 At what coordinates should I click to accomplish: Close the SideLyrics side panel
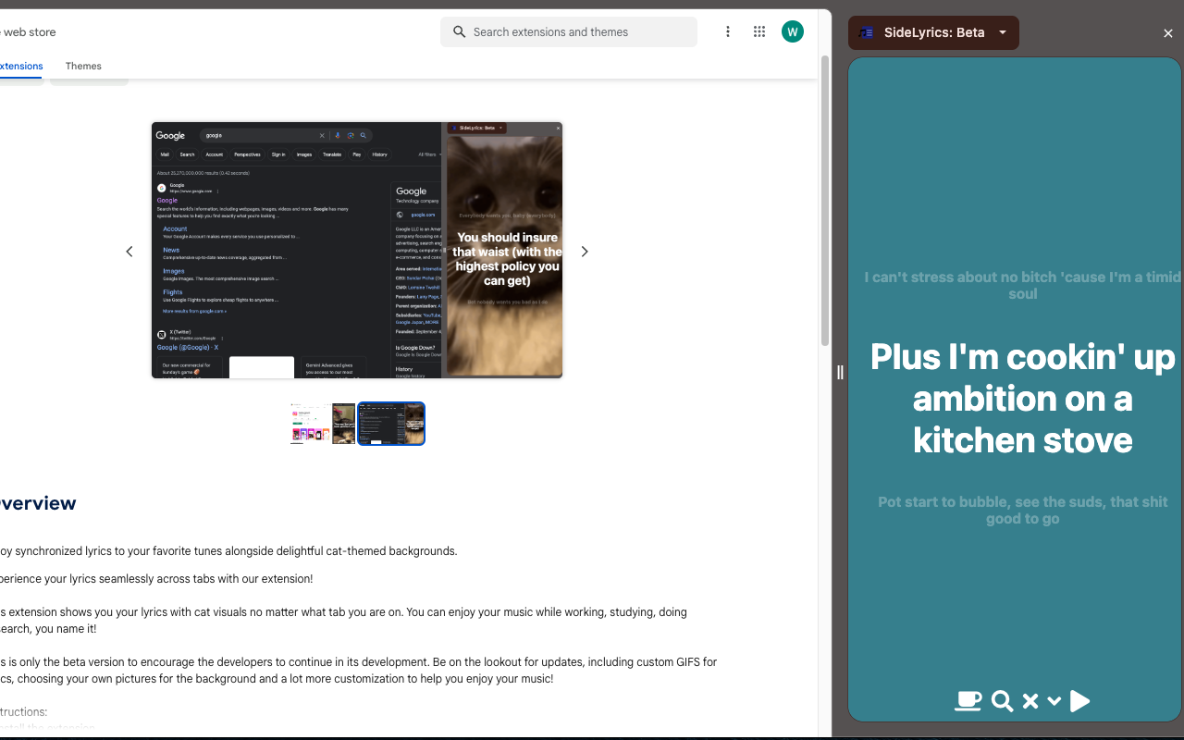tap(1167, 33)
